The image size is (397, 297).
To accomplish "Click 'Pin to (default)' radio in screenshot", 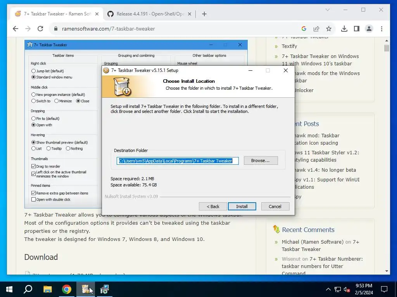I will (33, 118).
